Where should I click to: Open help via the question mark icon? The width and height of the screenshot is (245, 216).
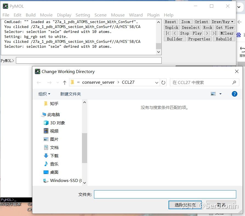(235, 94)
